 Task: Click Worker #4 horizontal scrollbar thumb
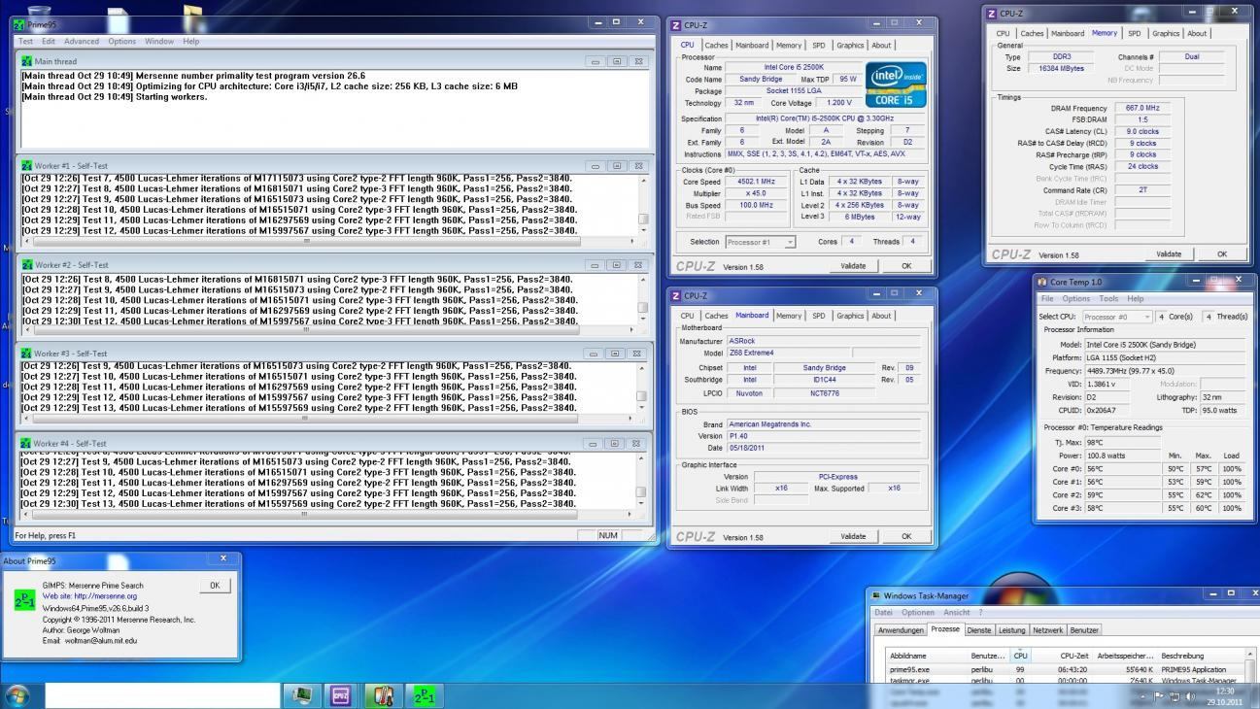[x=305, y=515]
